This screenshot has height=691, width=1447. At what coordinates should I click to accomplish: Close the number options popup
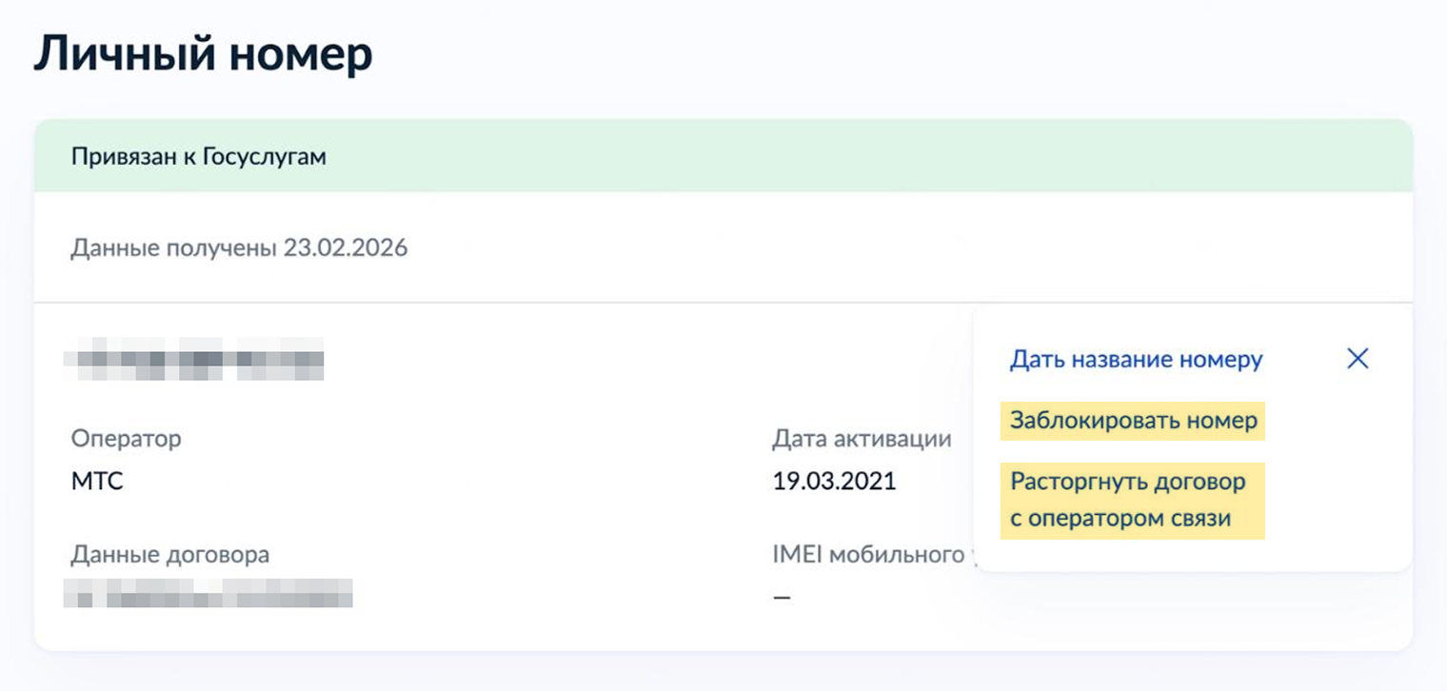(x=1357, y=359)
